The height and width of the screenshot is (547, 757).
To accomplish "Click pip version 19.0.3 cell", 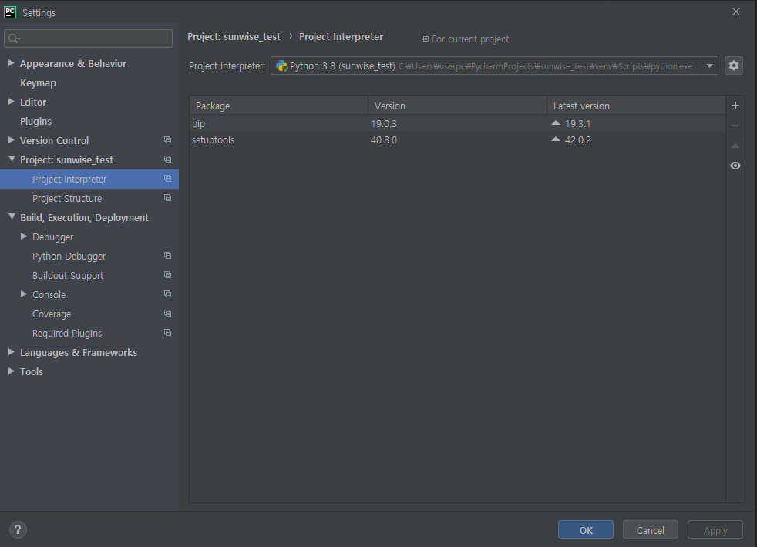I will (384, 123).
